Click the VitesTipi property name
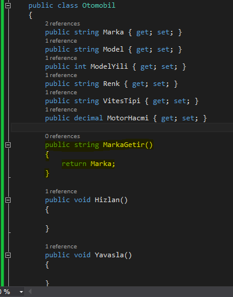The width and height of the screenshot is (233, 297). click(122, 101)
